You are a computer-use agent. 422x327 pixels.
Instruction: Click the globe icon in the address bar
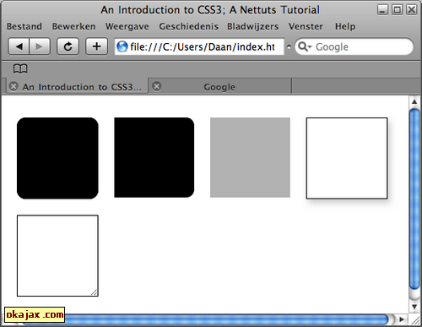[x=122, y=46]
